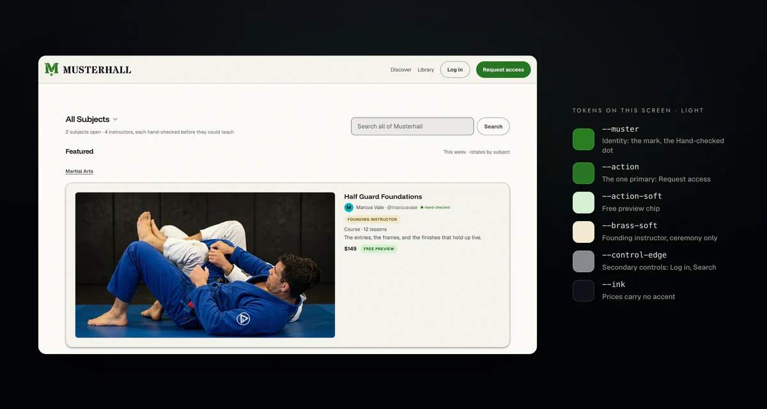Click the Log in button
767x409 pixels.
[455, 70]
